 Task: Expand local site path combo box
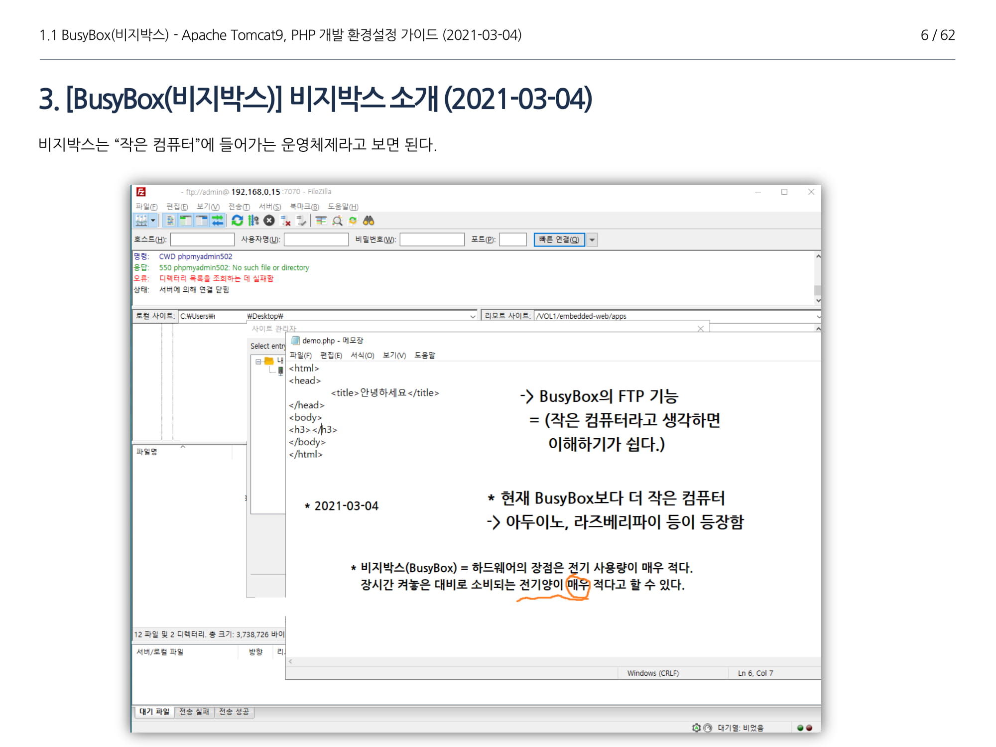[x=473, y=316]
